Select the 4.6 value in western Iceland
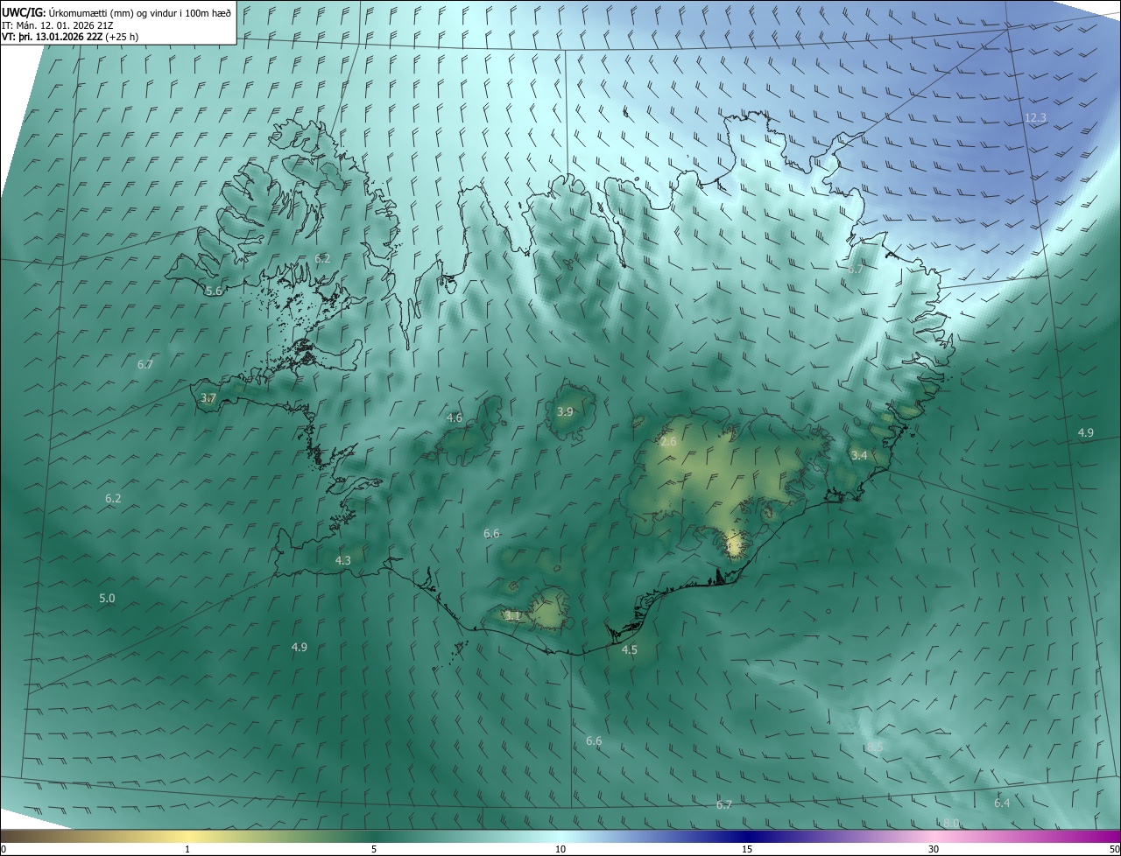Image resolution: width=1121 pixels, height=856 pixels. click(454, 418)
